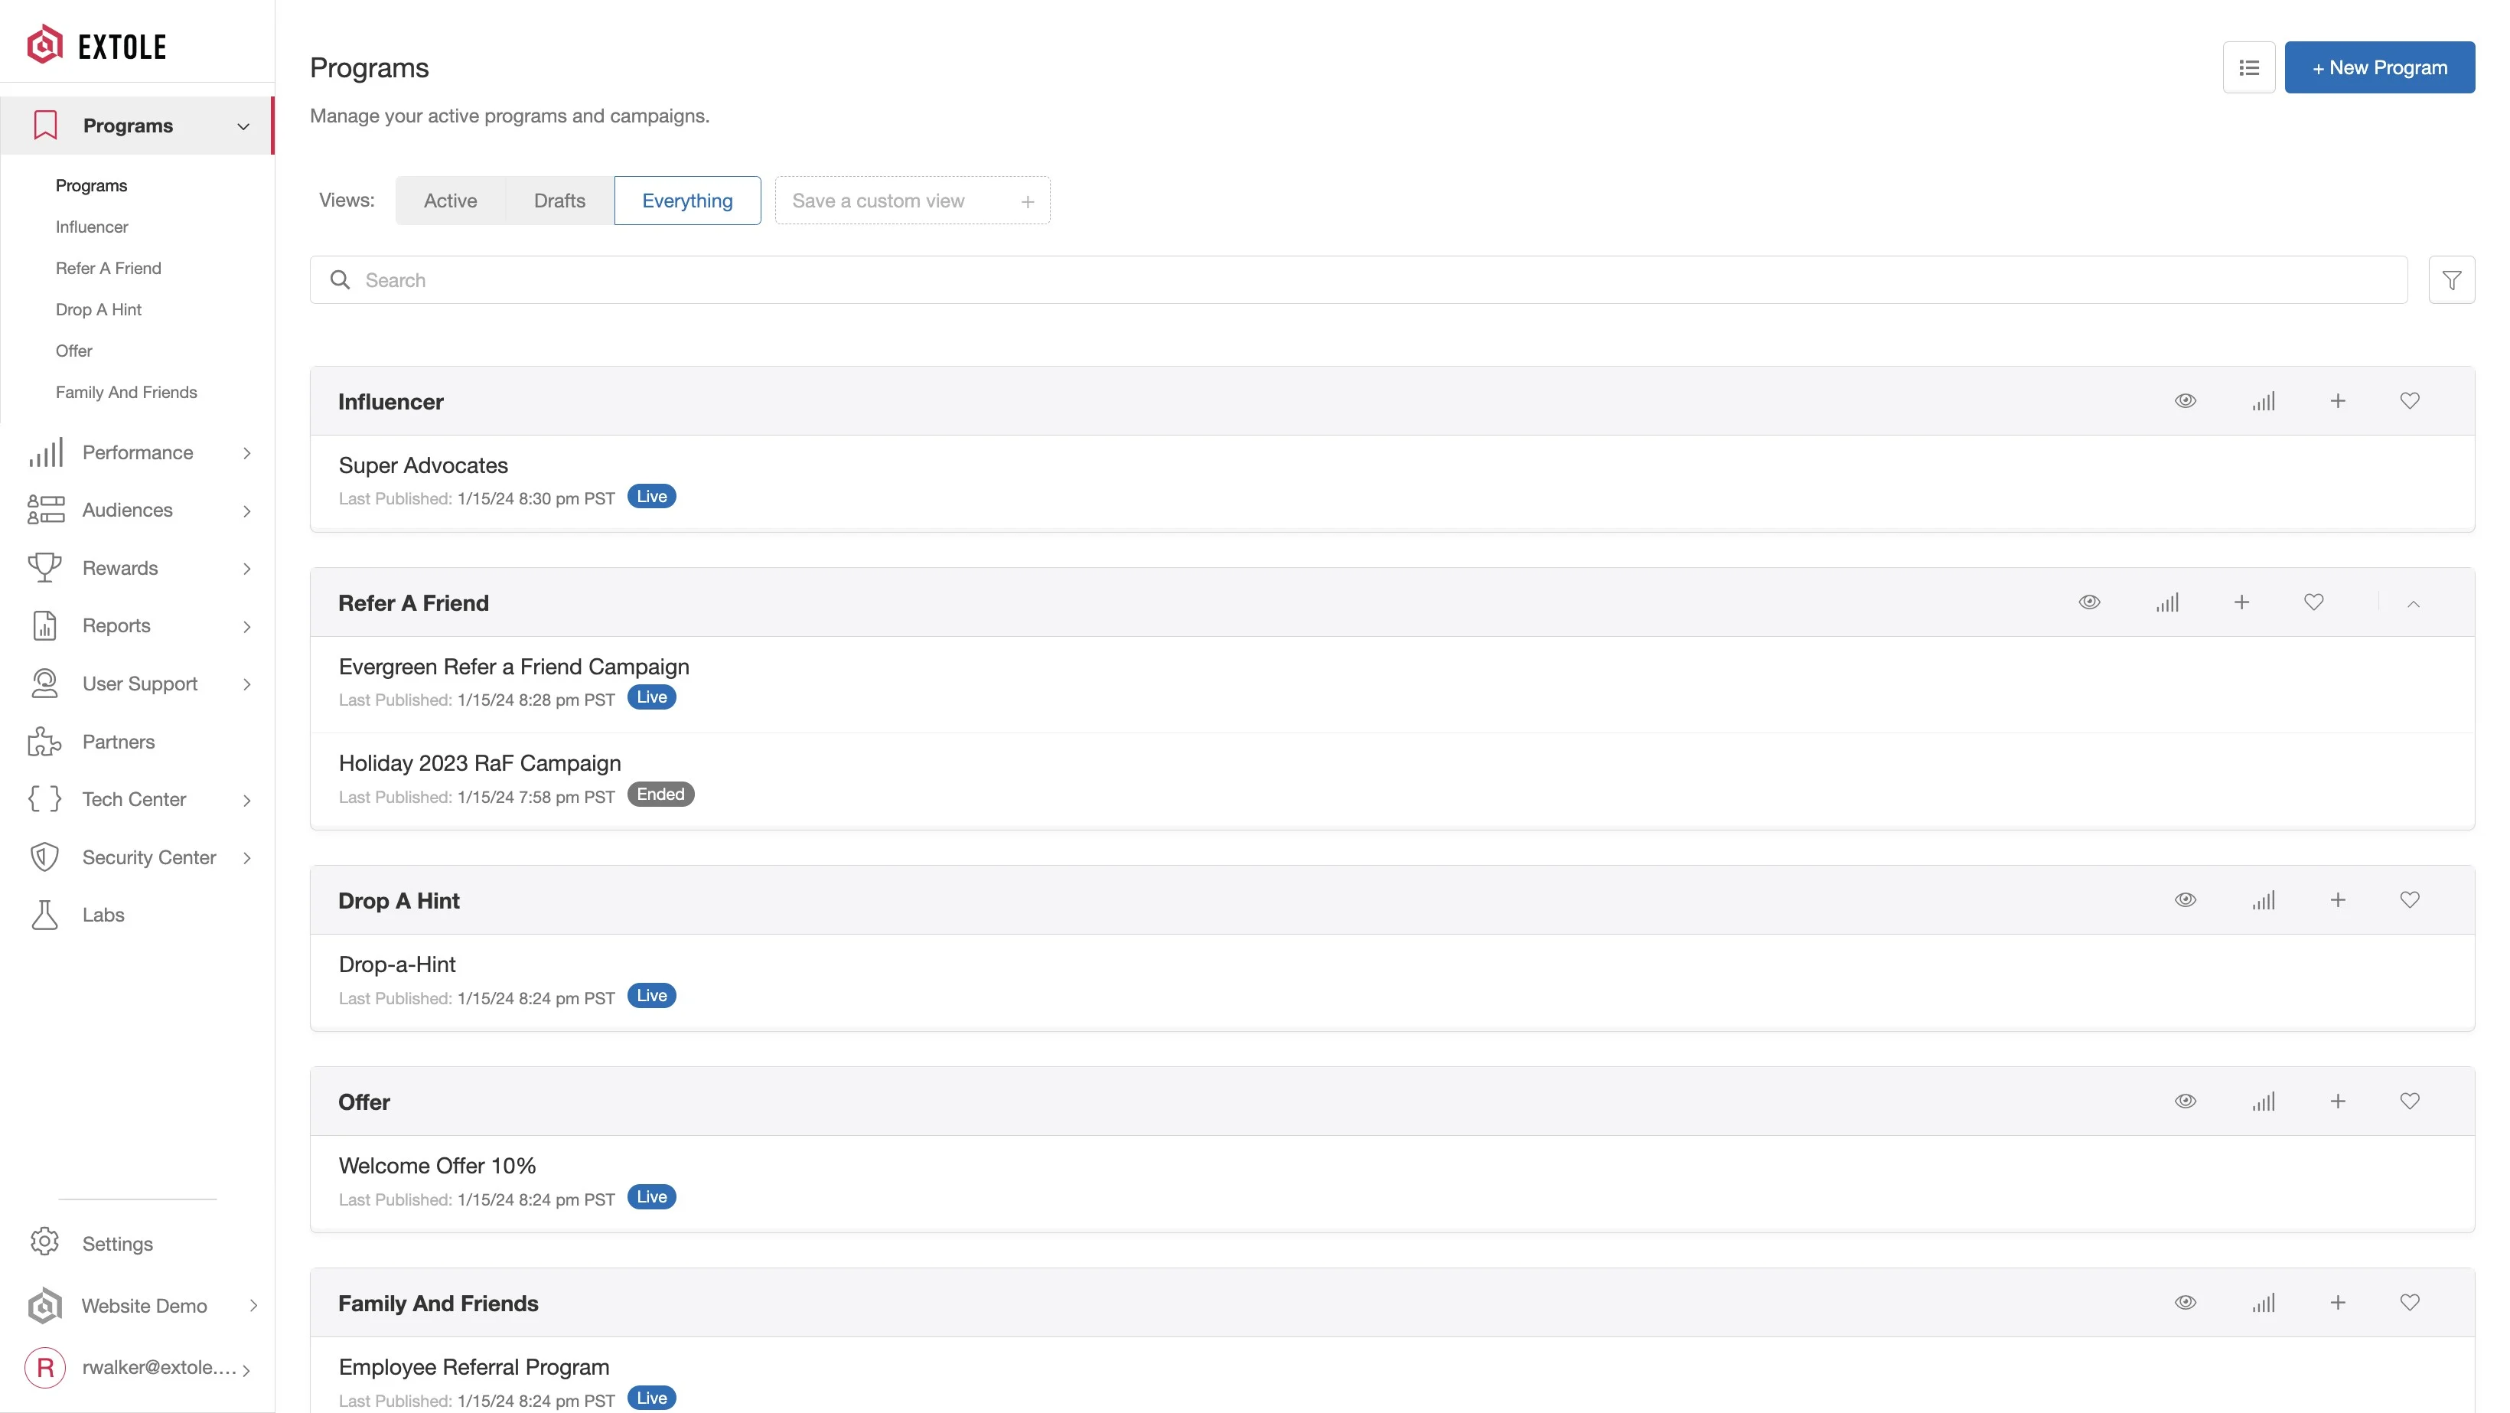
Task: Add campaign to Drop A Hint
Action: pyautogui.click(x=2336, y=900)
